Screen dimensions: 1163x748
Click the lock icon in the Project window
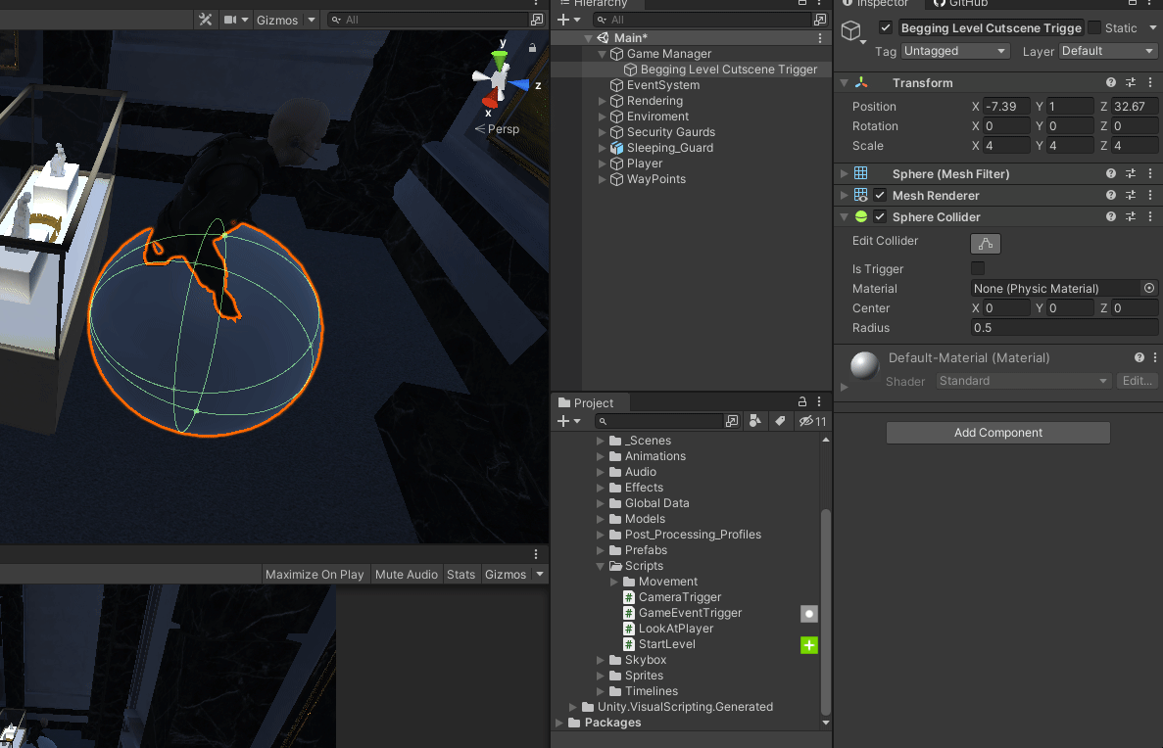point(801,401)
